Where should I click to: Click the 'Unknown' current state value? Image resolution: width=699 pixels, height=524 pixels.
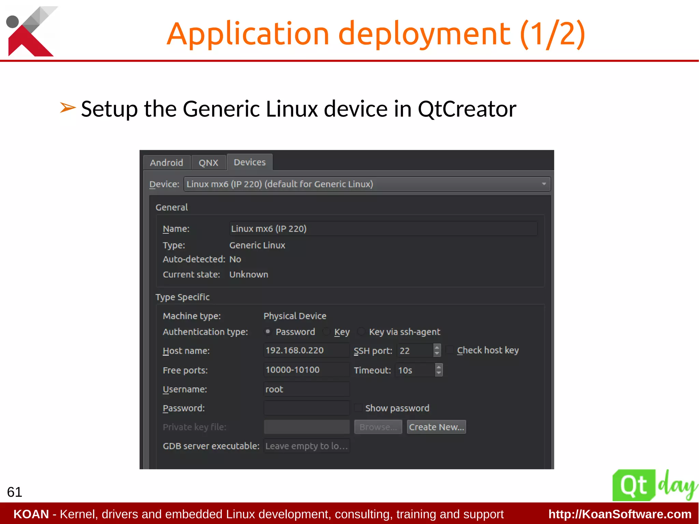click(x=248, y=274)
